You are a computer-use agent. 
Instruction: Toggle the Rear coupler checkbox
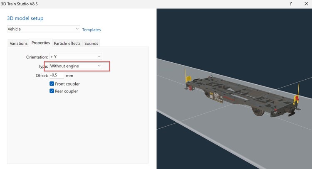tap(52, 91)
